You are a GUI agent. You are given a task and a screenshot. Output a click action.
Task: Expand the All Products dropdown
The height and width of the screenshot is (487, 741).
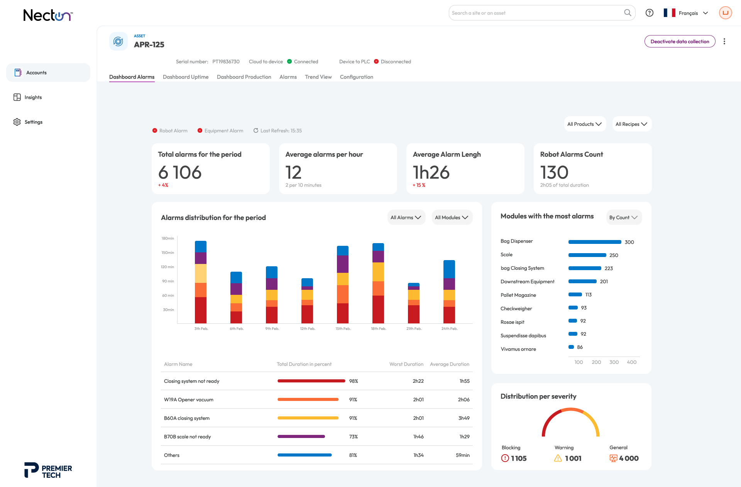[585, 124]
